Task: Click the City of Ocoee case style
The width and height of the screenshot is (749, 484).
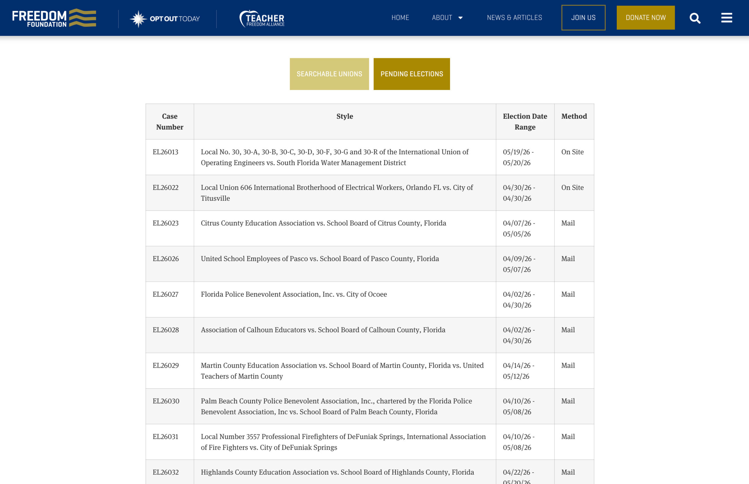Action: (x=294, y=294)
